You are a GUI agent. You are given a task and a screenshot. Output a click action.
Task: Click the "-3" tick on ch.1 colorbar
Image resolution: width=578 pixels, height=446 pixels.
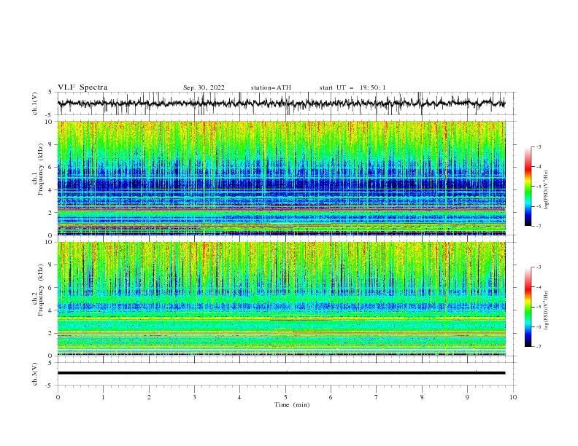click(x=538, y=146)
